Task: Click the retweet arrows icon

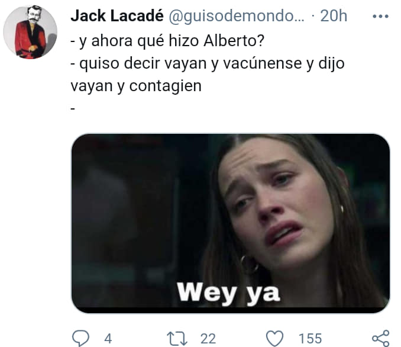Action: 177,339
